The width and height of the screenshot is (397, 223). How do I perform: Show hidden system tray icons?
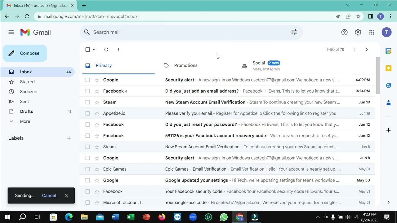tap(318, 217)
